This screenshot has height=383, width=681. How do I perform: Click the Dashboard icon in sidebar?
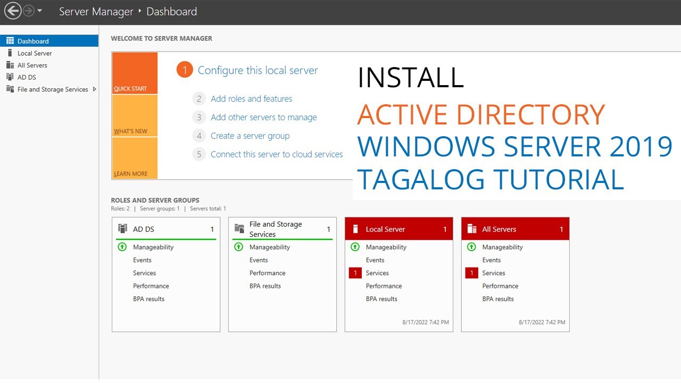tap(10, 41)
